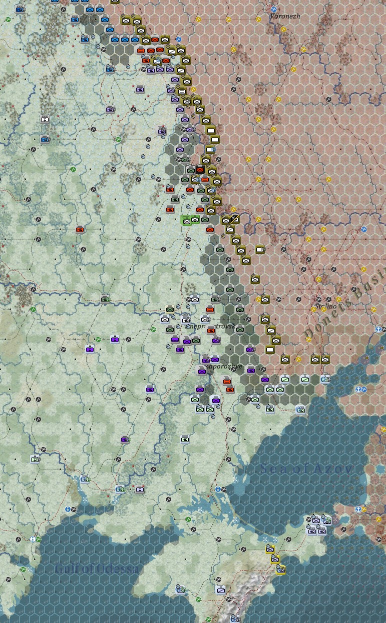
Task: Click the Gulf of Odessa label
Action: point(97,568)
